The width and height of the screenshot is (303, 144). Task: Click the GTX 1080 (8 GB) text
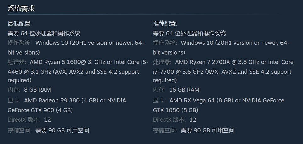pos(176,110)
